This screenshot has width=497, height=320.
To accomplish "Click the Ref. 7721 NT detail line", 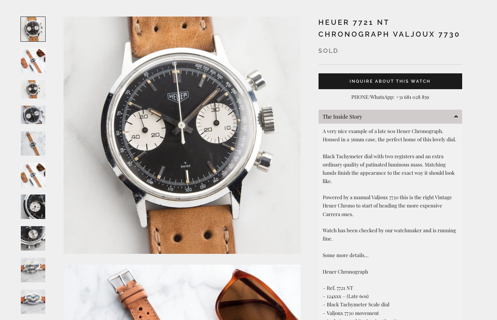I will [338, 288].
